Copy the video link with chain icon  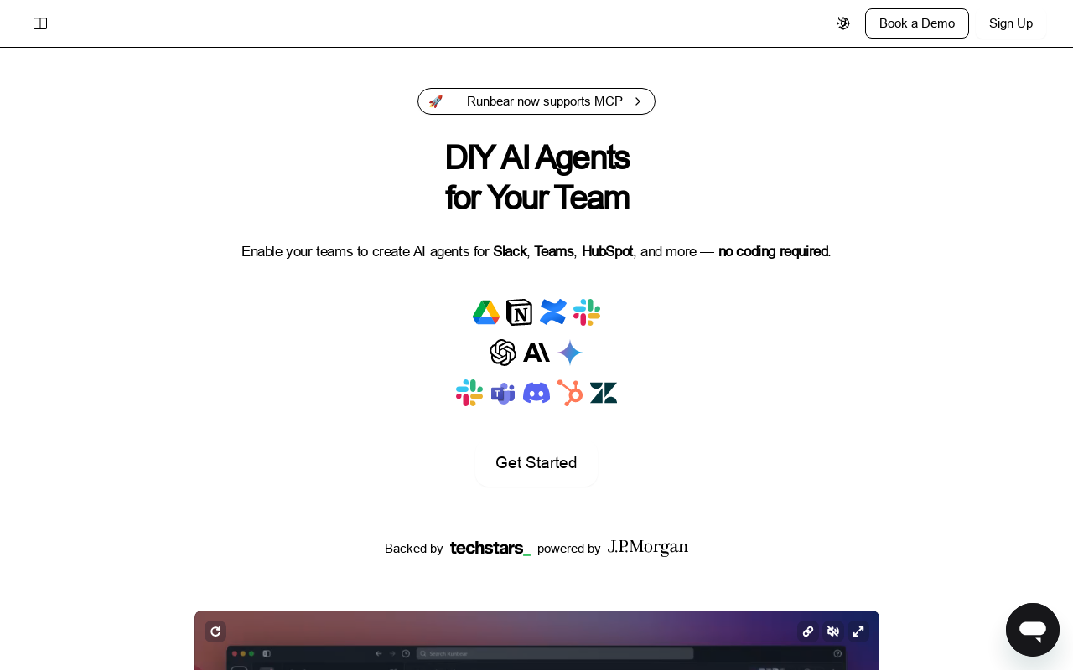[x=808, y=631]
